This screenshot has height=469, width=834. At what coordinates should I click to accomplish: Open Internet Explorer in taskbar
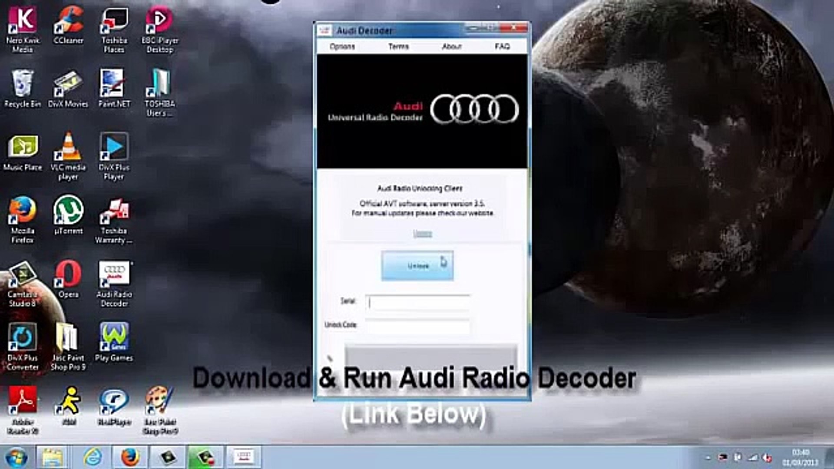93,457
